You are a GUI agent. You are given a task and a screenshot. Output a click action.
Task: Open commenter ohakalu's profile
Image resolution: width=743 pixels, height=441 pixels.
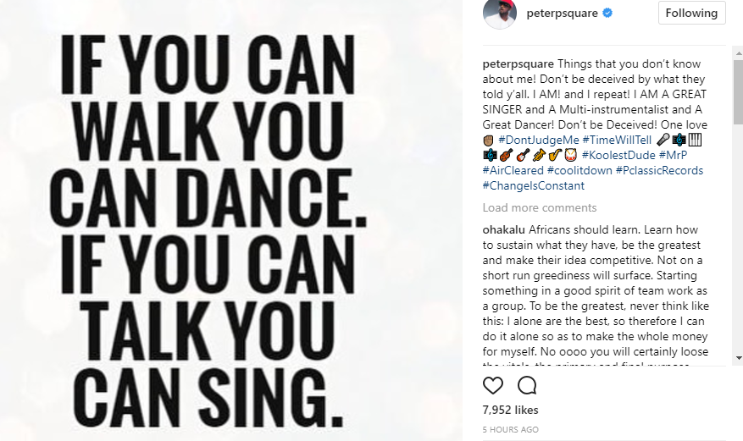pos(503,229)
